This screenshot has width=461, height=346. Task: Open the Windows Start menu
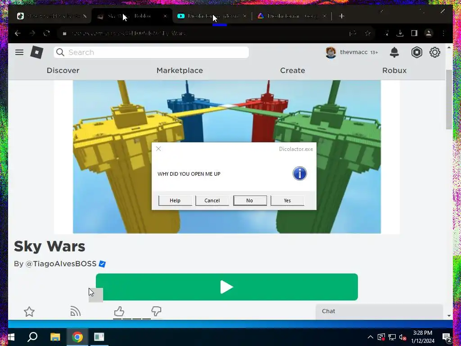10,337
